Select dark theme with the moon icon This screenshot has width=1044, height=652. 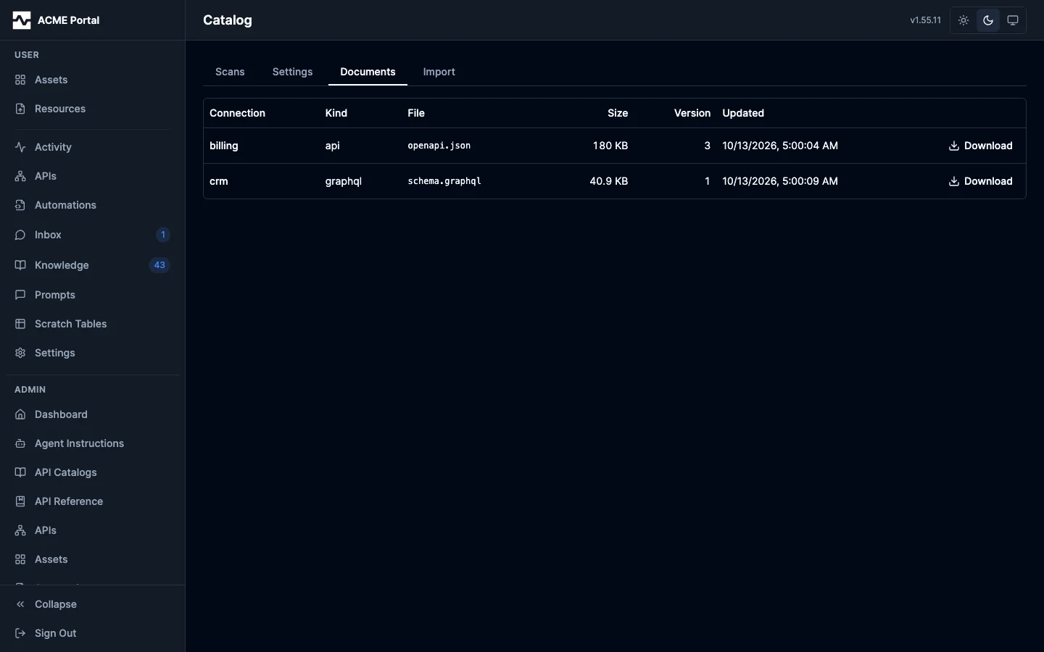tap(988, 20)
